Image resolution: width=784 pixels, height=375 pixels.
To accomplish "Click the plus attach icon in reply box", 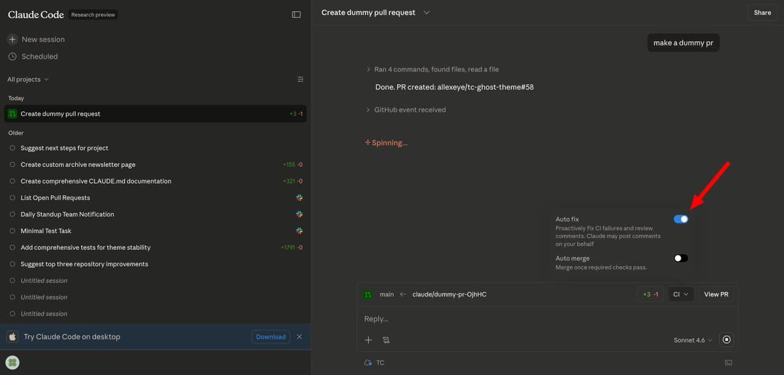I will (368, 340).
